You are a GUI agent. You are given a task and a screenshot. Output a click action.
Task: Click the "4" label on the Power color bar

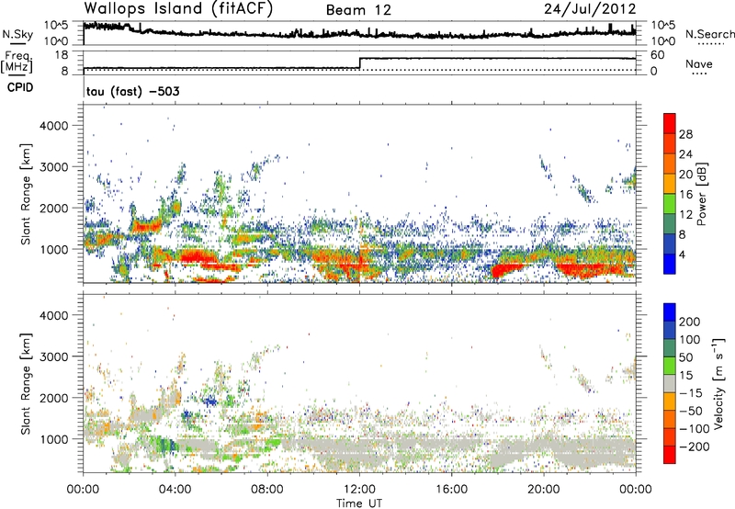(x=682, y=255)
